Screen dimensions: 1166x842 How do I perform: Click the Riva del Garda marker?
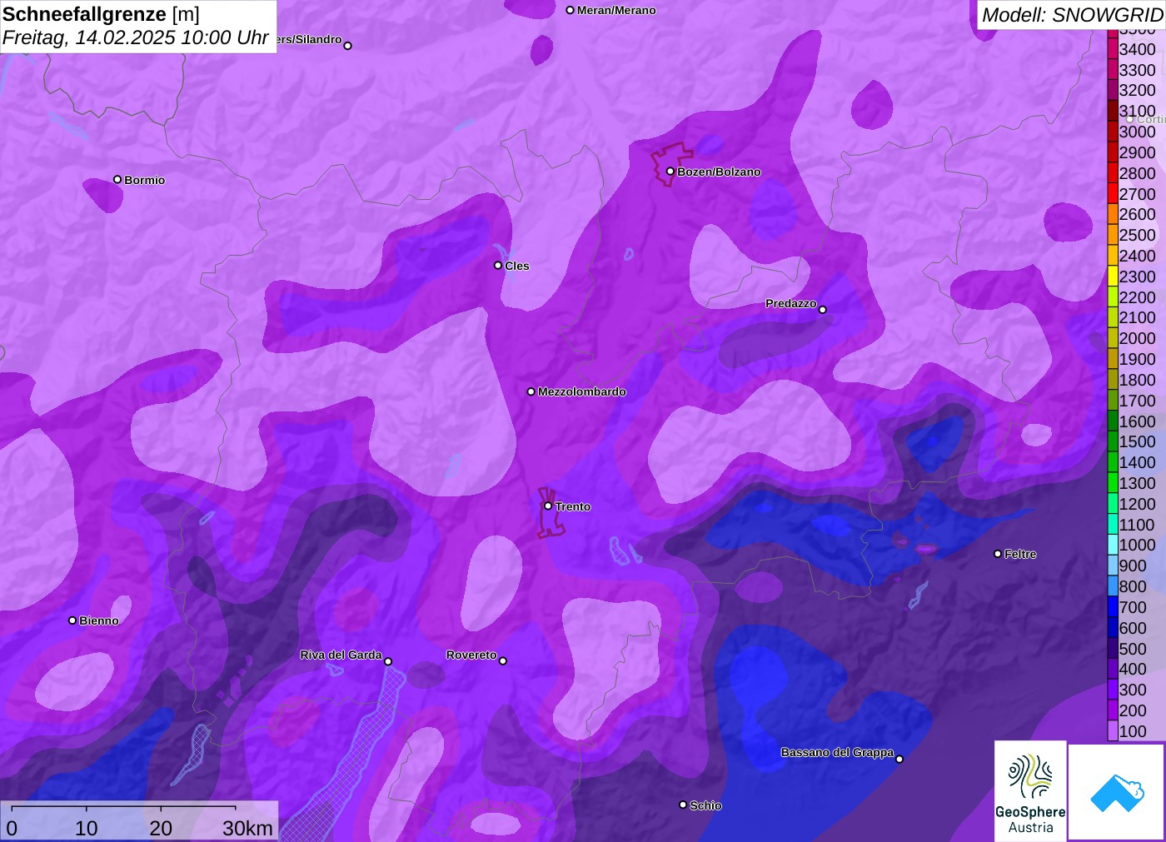point(388,661)
